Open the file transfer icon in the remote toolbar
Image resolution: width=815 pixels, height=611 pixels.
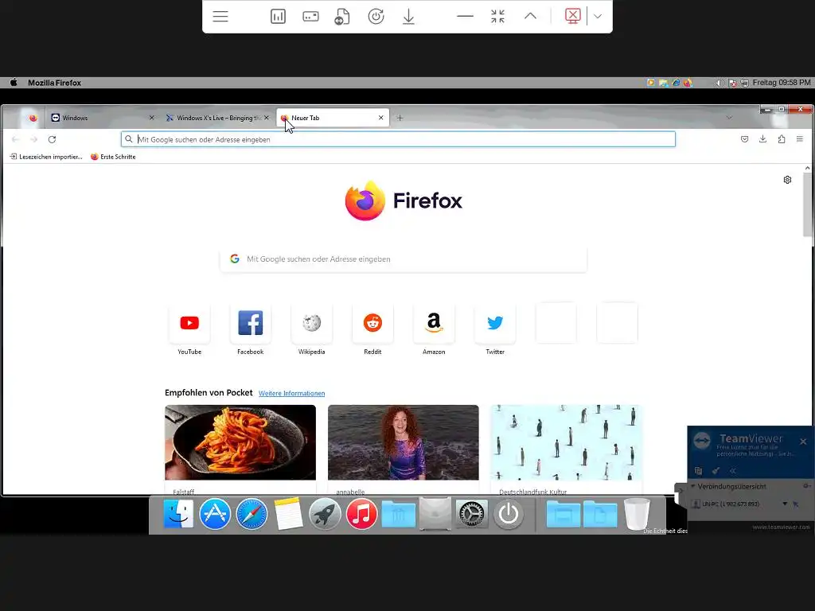pos(342,17)
